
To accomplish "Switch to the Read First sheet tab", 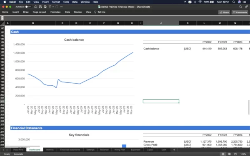I will pyautogui.click(x=18, y=150).
